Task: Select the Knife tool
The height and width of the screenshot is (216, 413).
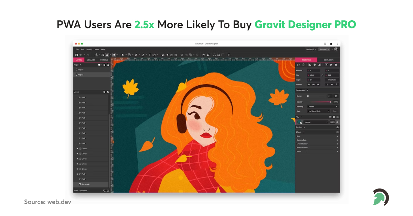Action: [x=143, y=54]
